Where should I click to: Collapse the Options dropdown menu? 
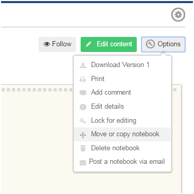(163, 44)
